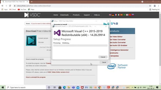Switch site language to Japanese flag
Viewport: 161px width, 90px height.
pos(127,15)
